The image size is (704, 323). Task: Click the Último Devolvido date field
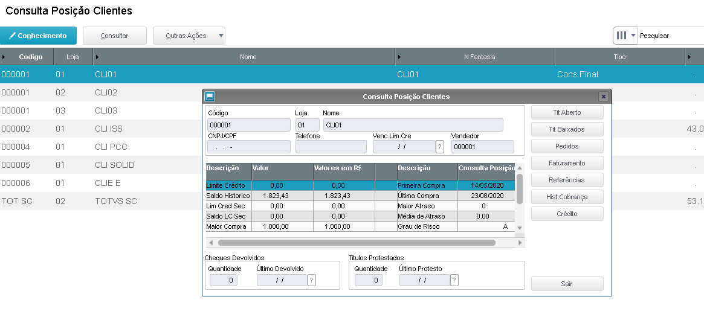[282, 280]
